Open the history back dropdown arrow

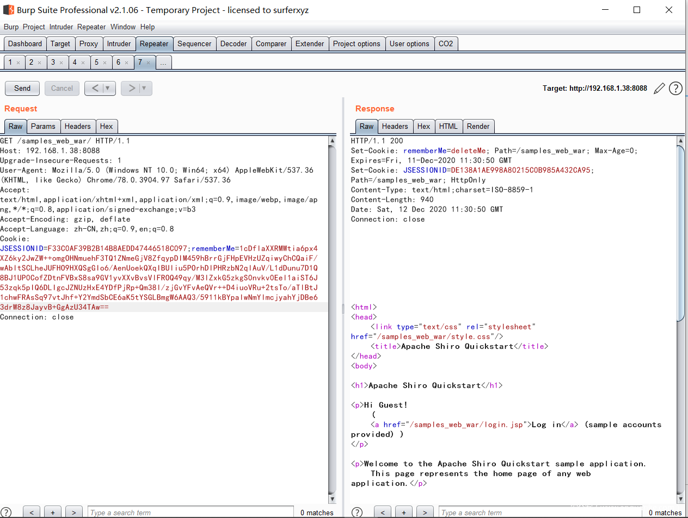click(108, 88)
